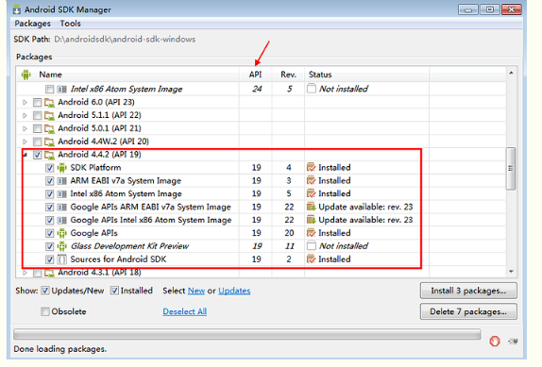Click the package list scrollbar thumb
Viewport: 542px width, 367px height.
tap(511, 169)
